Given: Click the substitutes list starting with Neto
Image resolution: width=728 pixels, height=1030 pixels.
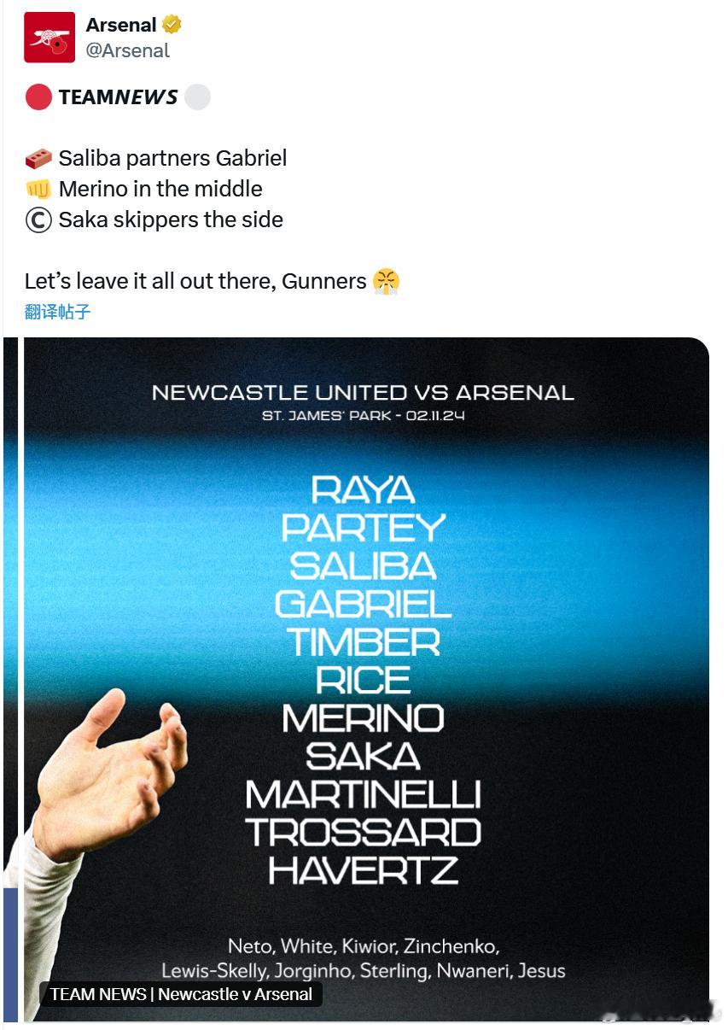Looking at the screenshot, I should (x=363, y=958).
